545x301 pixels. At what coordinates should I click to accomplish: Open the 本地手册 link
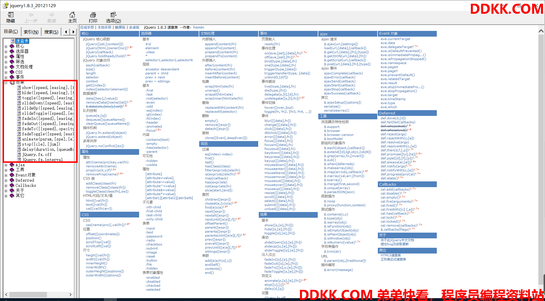[x=104, y=27]
